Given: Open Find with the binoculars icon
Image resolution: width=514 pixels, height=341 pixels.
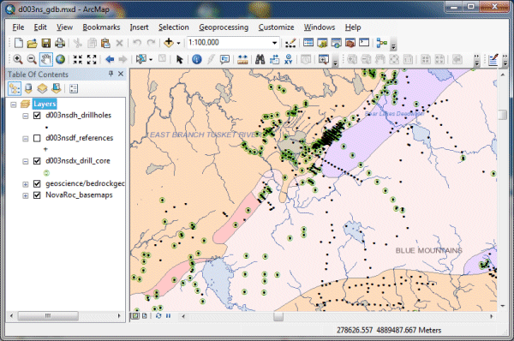Looking at the screenshot, I should coord(260,59).
